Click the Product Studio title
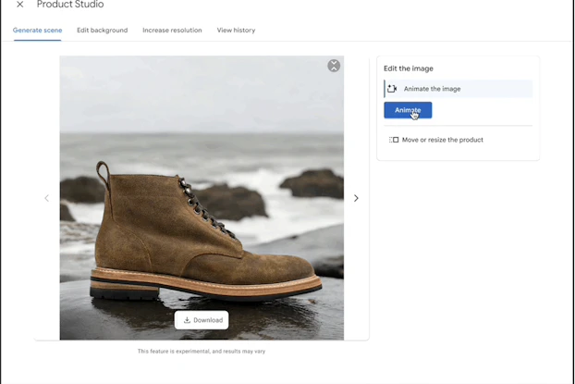Viewport: 575px width, 384px height. 70,5
